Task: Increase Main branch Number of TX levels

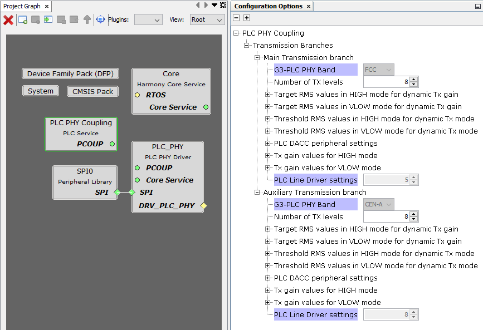Action: pyautogui.click(x=414, y=80)
